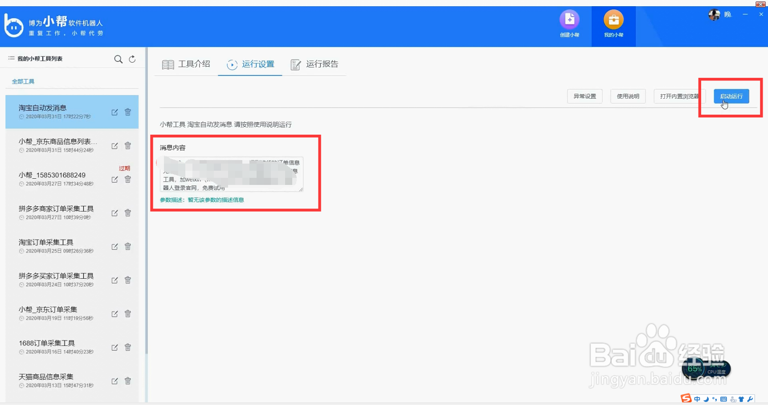Edit the 淘宝订单采集工具 entry
This screenshot has height=405, width=768.
114,247
